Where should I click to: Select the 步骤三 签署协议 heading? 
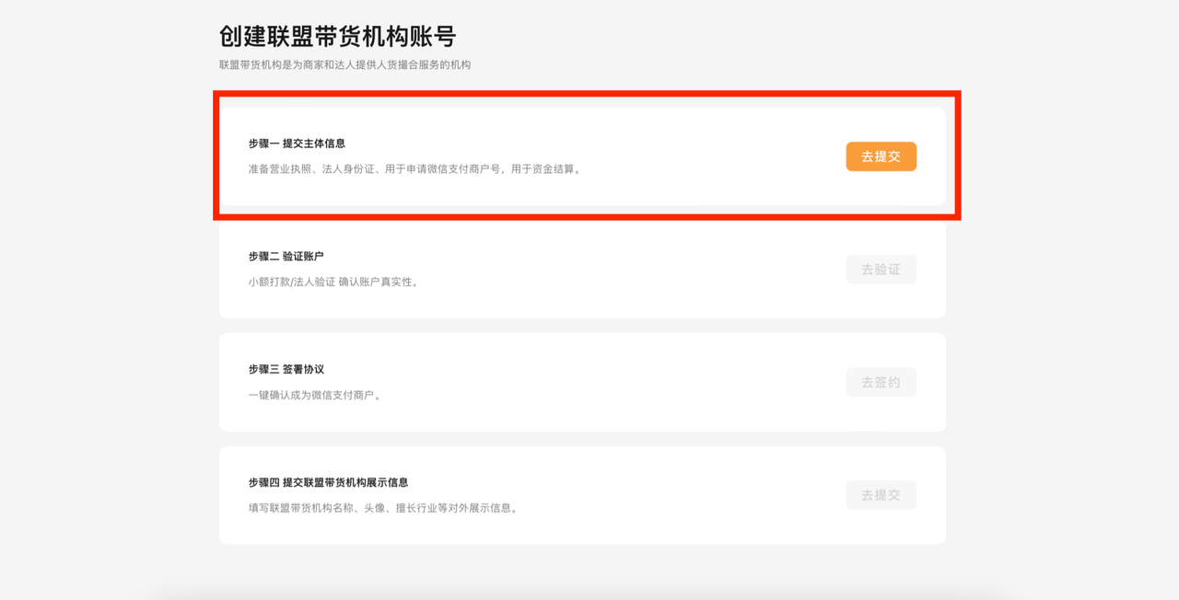pyautogui.click(x=286, y=370)
